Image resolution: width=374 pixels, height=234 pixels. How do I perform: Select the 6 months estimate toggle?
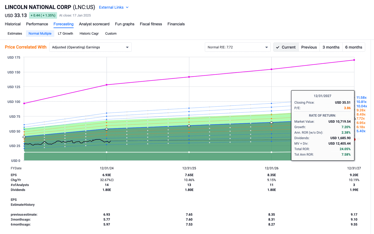coord(353,47)
